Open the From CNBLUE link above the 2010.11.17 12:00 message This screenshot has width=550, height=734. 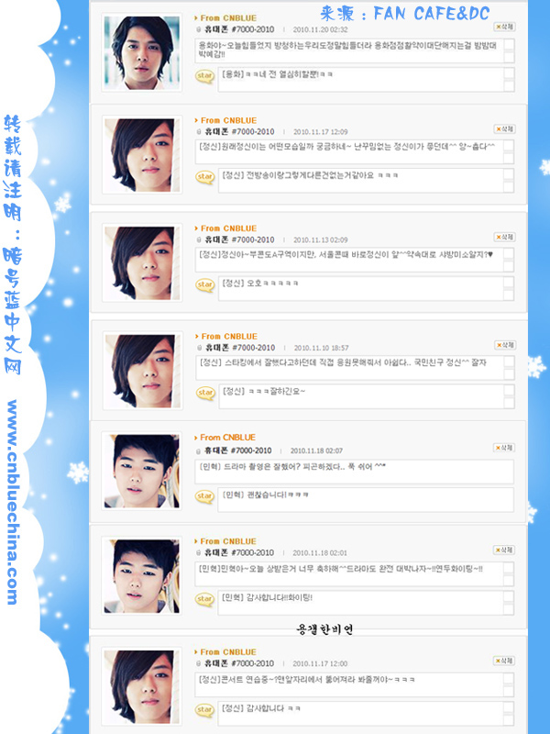[x=225, y=651]
